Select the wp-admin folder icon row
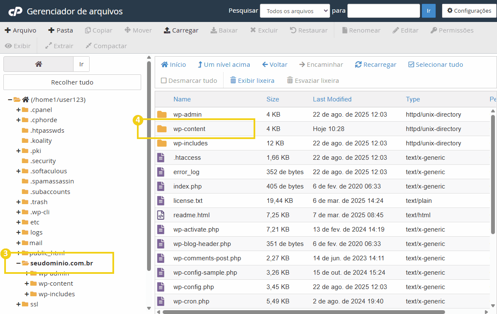The height and width of the screenshot is (314, 497). (161, 115)
